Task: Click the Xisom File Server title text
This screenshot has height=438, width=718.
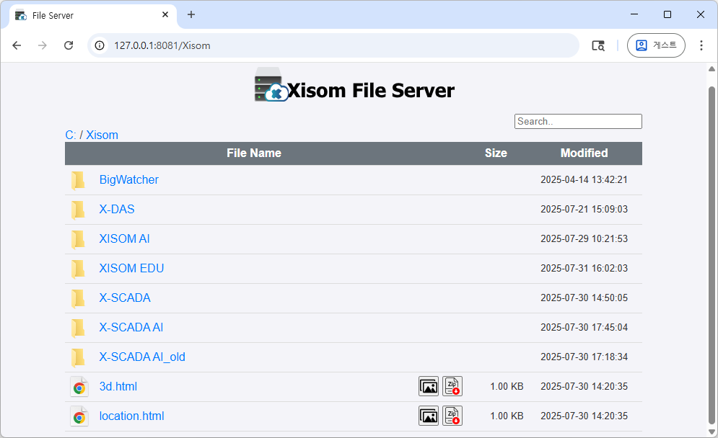Action: [x=371, y=91]
